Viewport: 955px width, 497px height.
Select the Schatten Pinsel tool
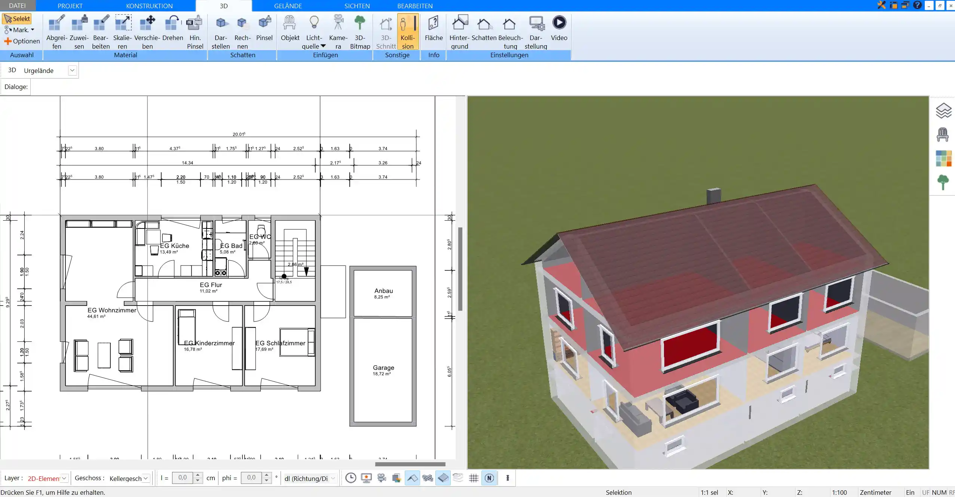pyautogui.click(x=264, y=28)
